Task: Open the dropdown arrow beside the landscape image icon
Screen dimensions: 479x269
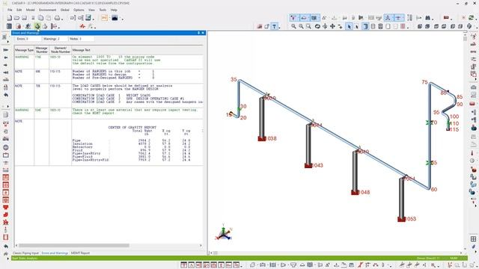Action: (123, 19)
